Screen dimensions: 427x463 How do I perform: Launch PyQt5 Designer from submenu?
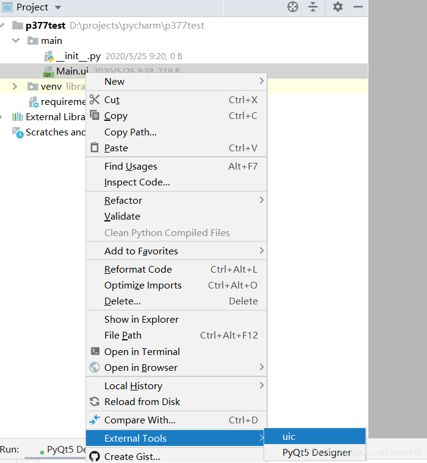[315, 453]
